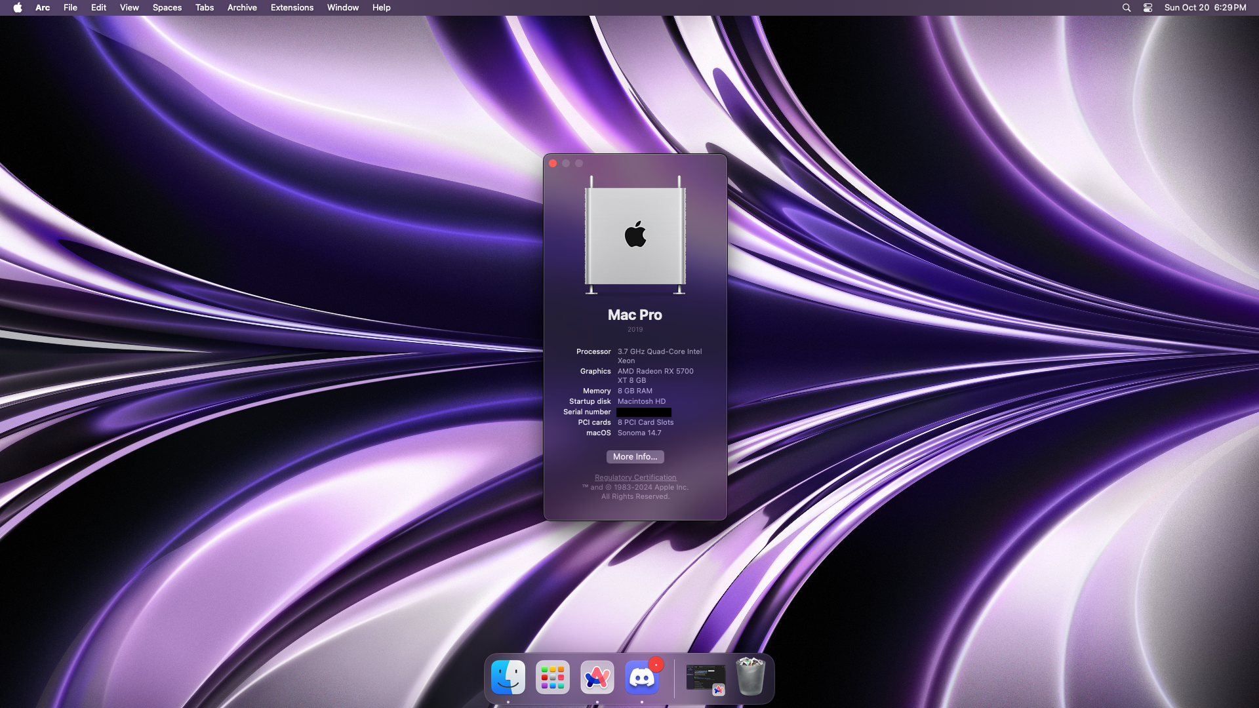Click the '8 GB RAM' memory value
1259x708 pixels.
(x=635, y=391)
